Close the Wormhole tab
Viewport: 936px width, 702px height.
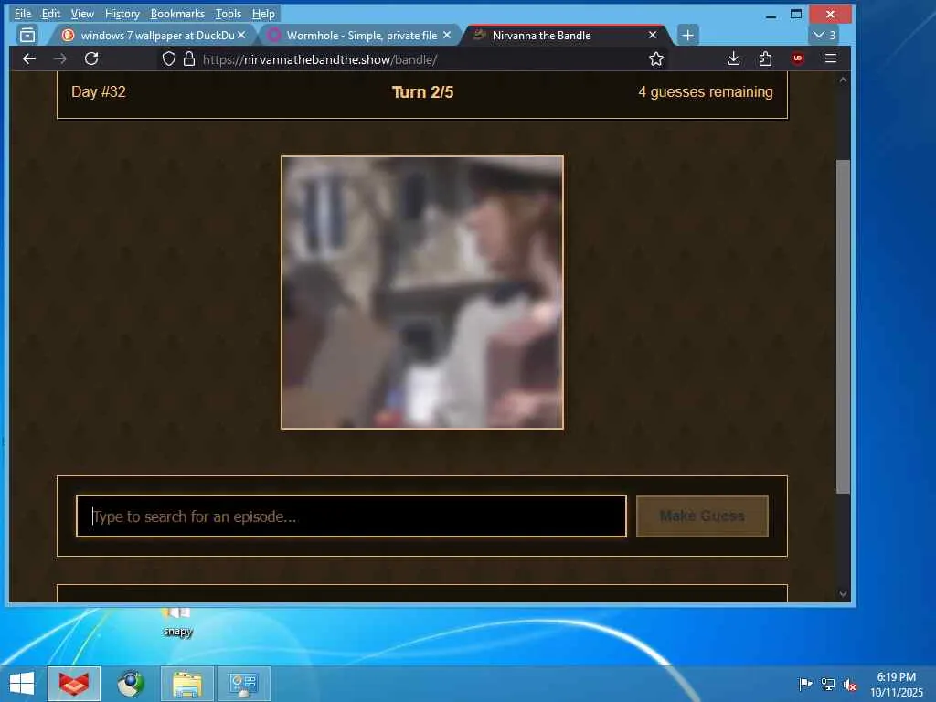[446, 36]
